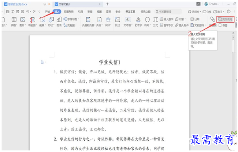Click the 截屏 screenshot tool
Image resolution: width=238 pixels, height=152 pixels.
(42, 22)
